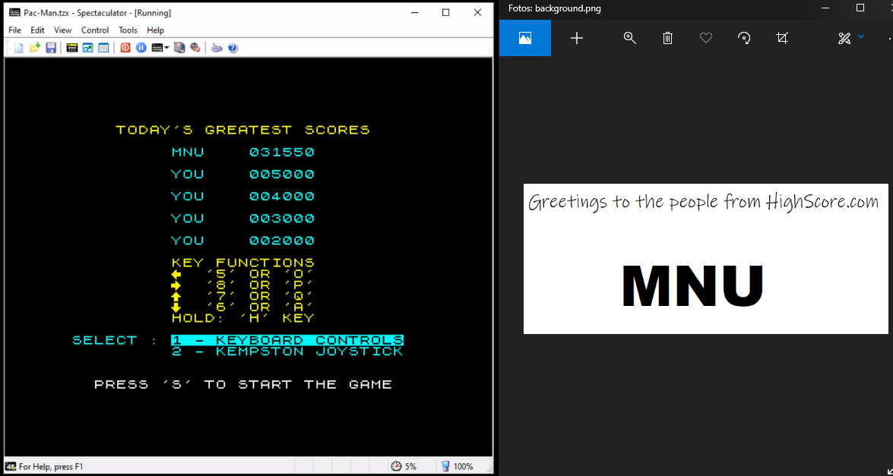Click 'Greetings to the people from HighScore.com' text

[703, 202]
